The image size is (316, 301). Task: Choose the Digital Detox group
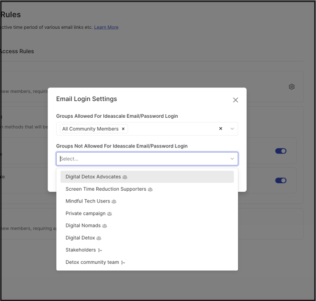[x=80, y=238]
